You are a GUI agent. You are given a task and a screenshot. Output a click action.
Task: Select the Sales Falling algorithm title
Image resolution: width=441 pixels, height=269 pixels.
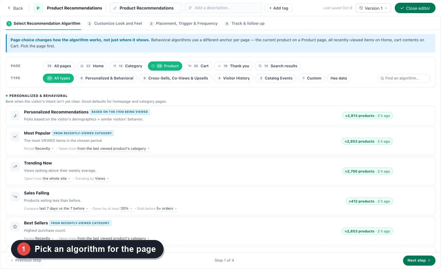click(x=36, y=193)
